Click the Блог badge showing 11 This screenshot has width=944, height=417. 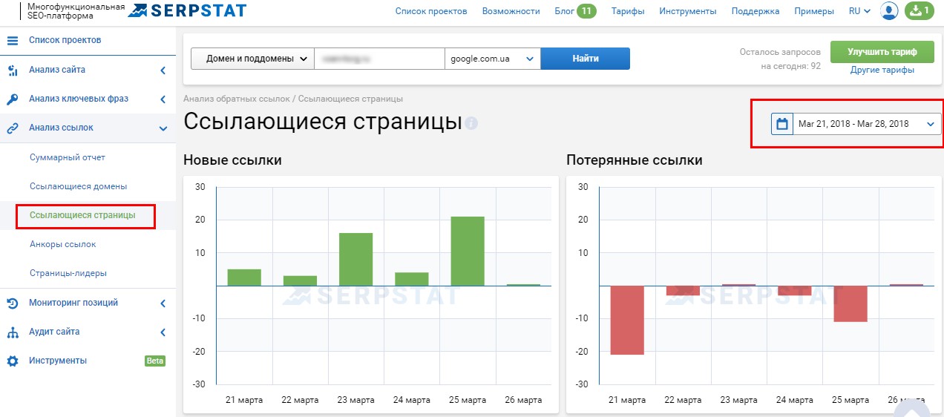coord(587,11)
